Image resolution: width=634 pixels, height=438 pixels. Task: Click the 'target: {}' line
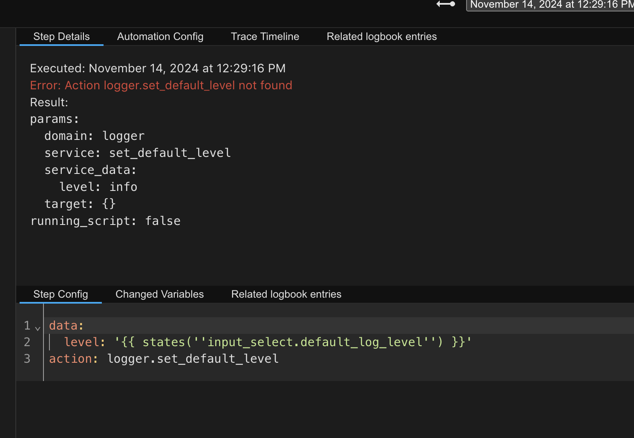click(80, 204)
